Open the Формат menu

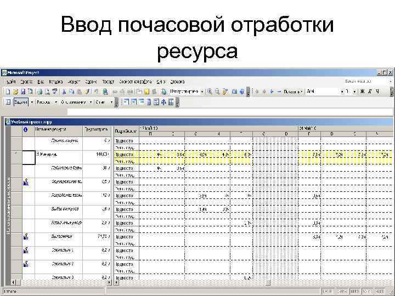point(74,82)
